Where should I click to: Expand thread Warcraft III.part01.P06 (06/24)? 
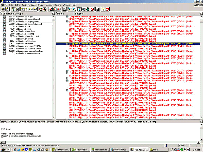coord(67,51)
